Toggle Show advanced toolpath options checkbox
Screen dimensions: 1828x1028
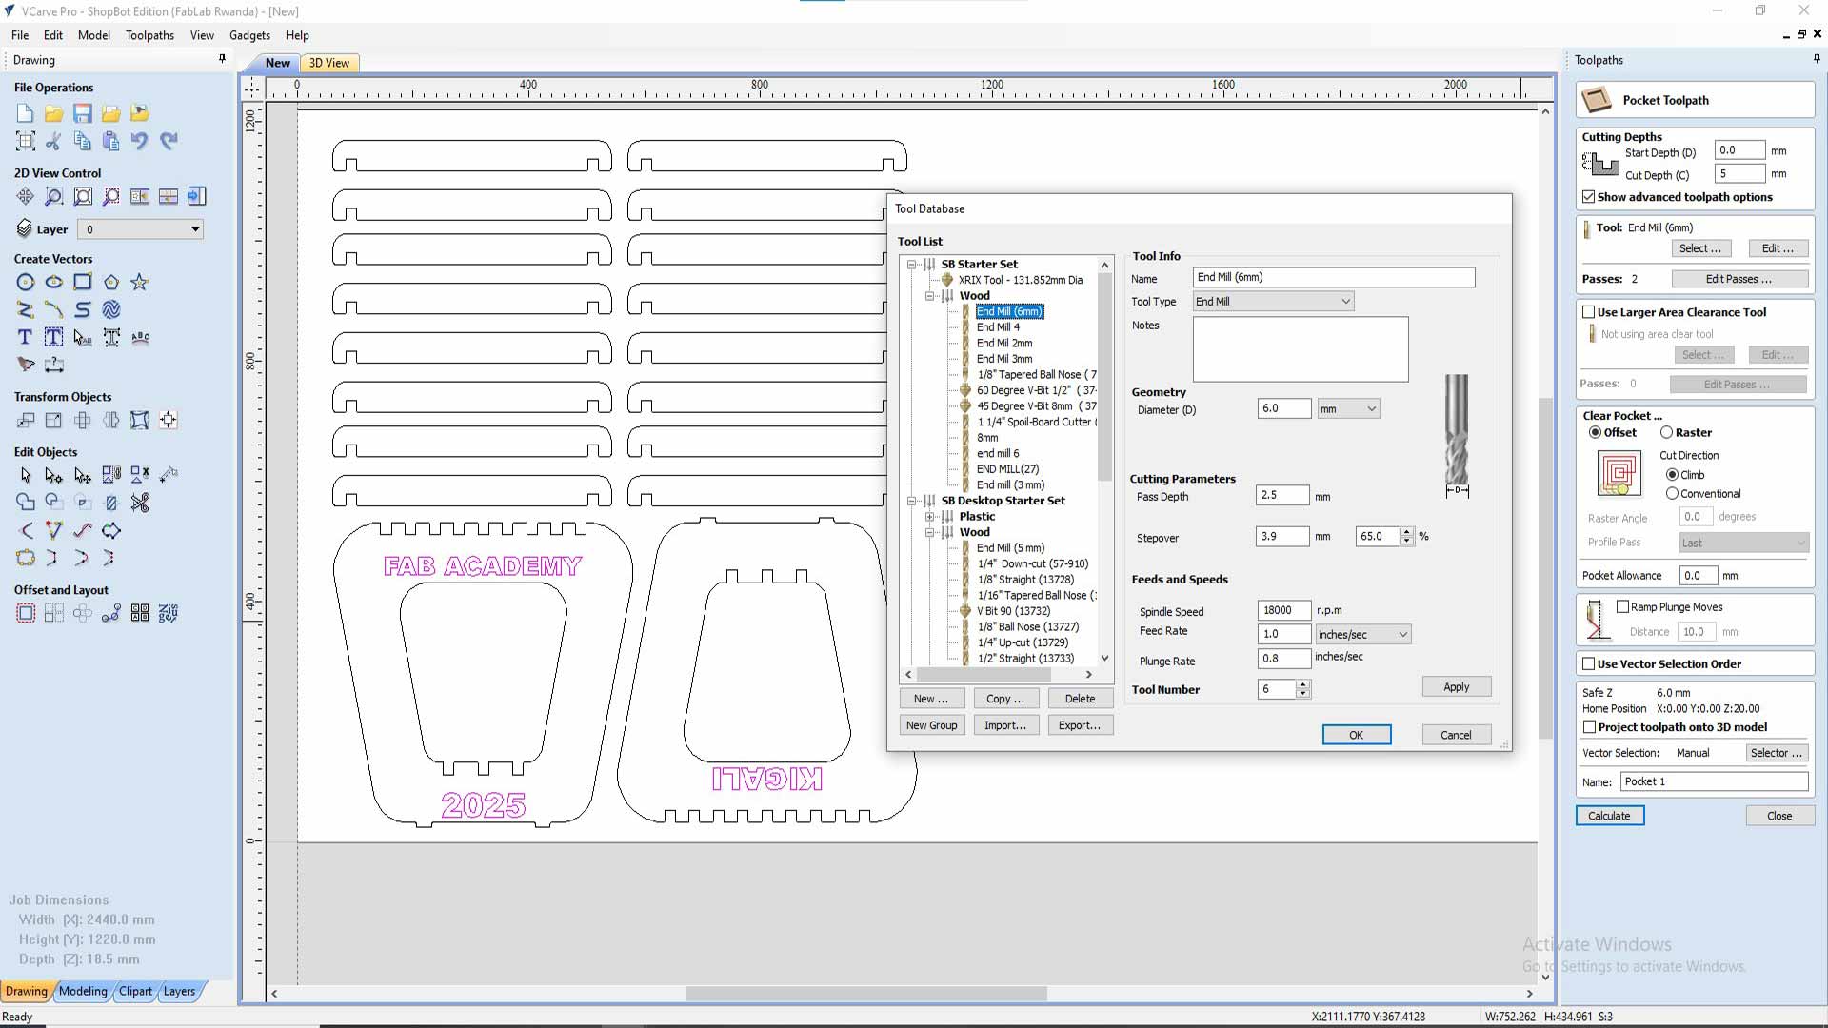1588,197
